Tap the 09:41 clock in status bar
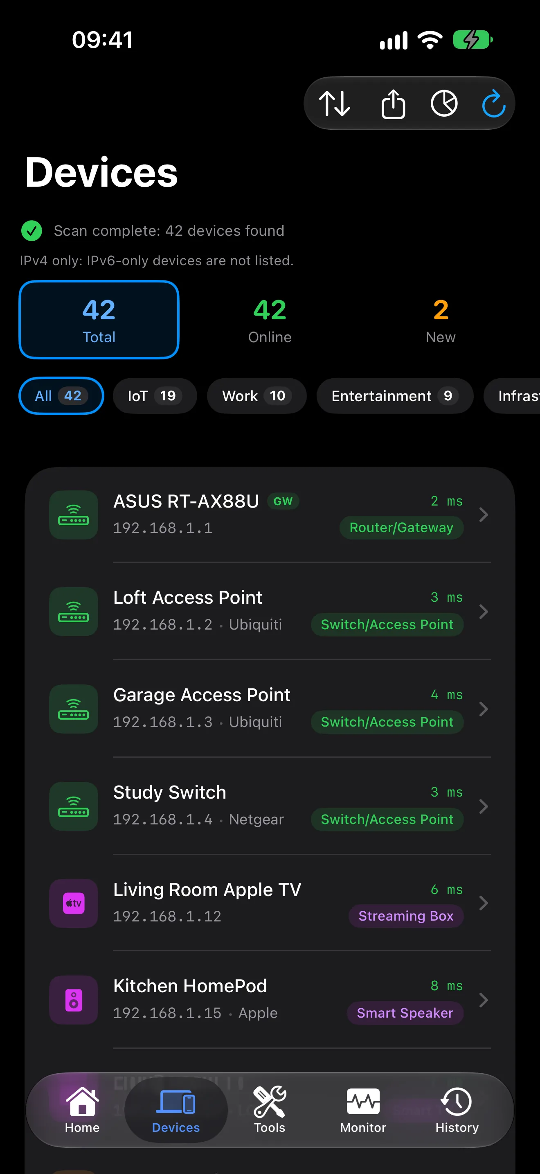 click(102, 40)
